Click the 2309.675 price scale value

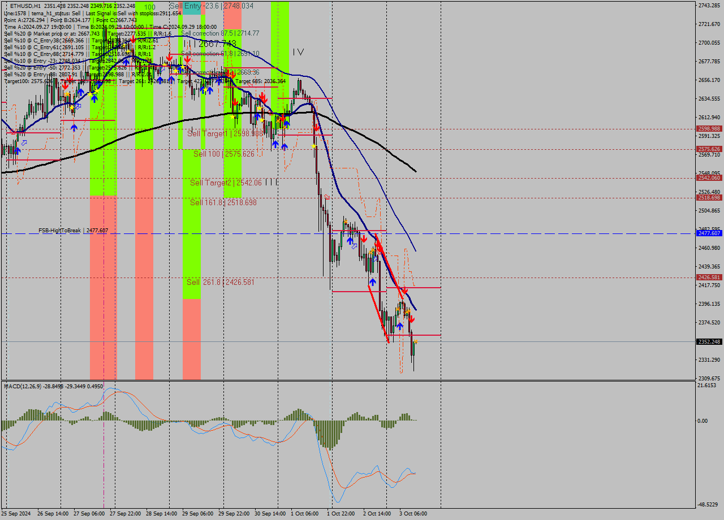coord(709,378)
